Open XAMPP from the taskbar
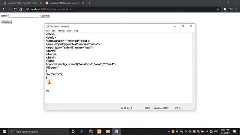240x135 pixels. 99,132
